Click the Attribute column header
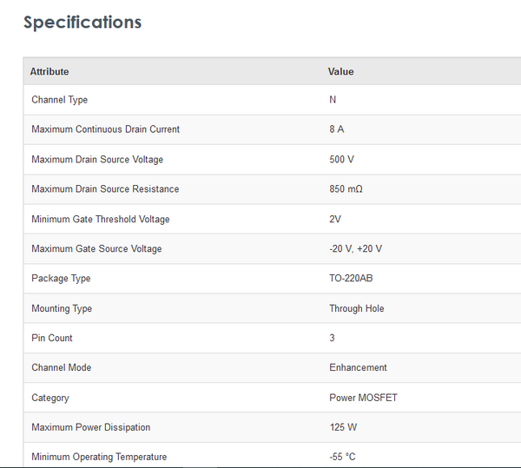The height and width of the screenshot is (468, 521). point(49,71)
